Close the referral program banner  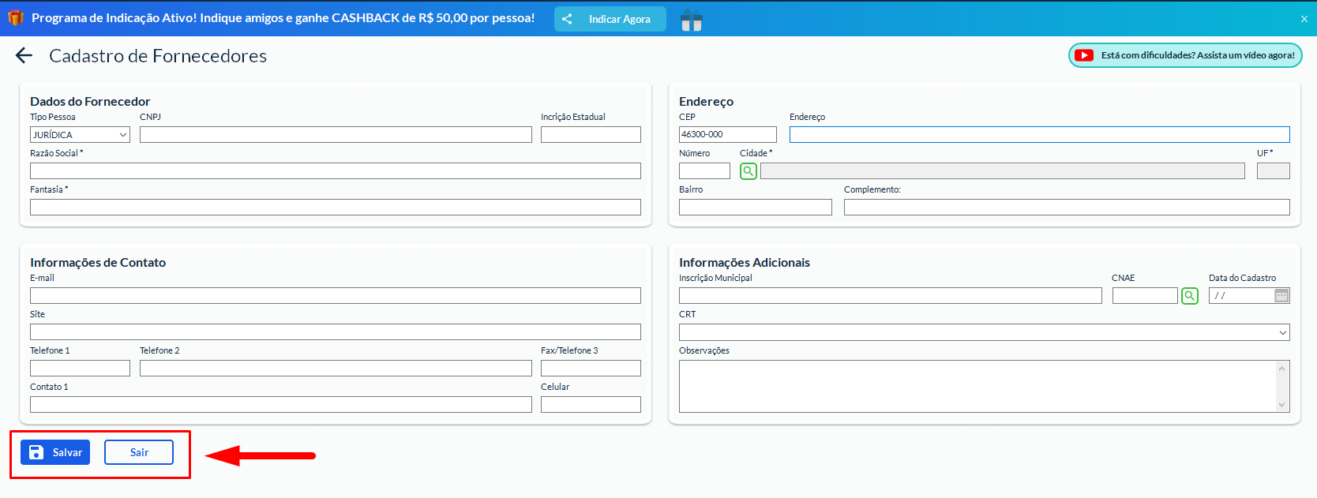click(1304, 19)
